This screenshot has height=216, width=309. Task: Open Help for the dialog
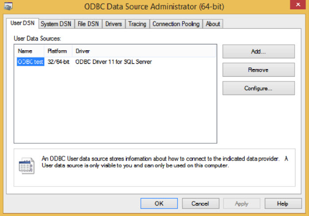point(283,203)
